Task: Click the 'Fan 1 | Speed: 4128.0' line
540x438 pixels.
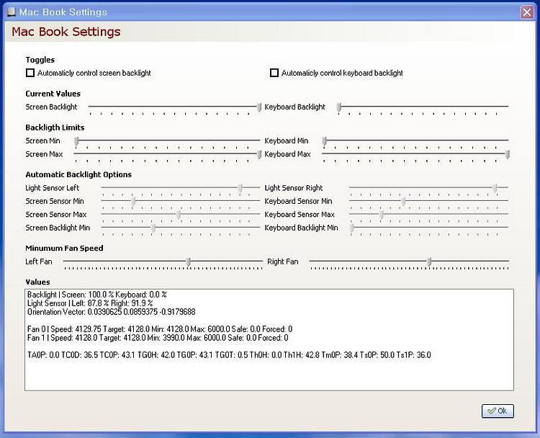Action: click(x=158, y=338)
